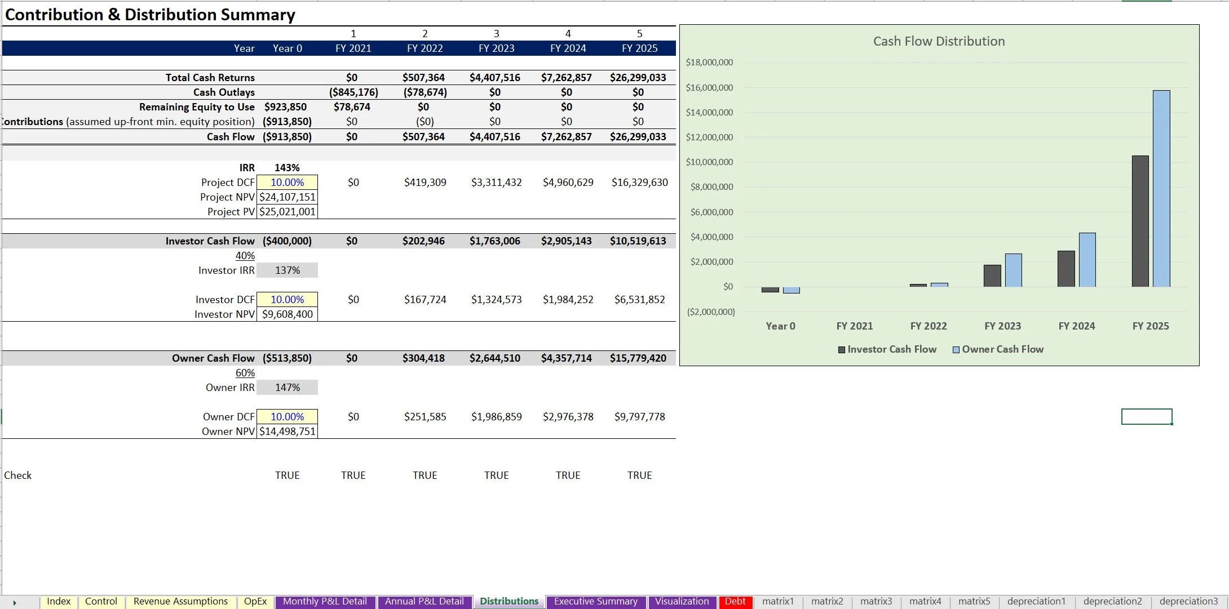Select the Index sheet
This screenshot has width=1229, height=609.
(x=59, y=601)
